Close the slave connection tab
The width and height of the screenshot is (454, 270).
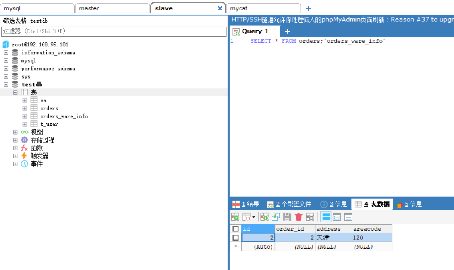tap(220, 8)
